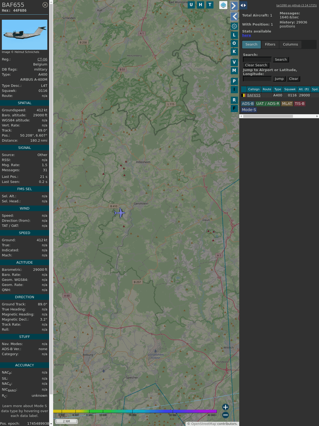Click the position value 50.208°, 6.607°
The image size is (319, 426).
click(33, 136)
